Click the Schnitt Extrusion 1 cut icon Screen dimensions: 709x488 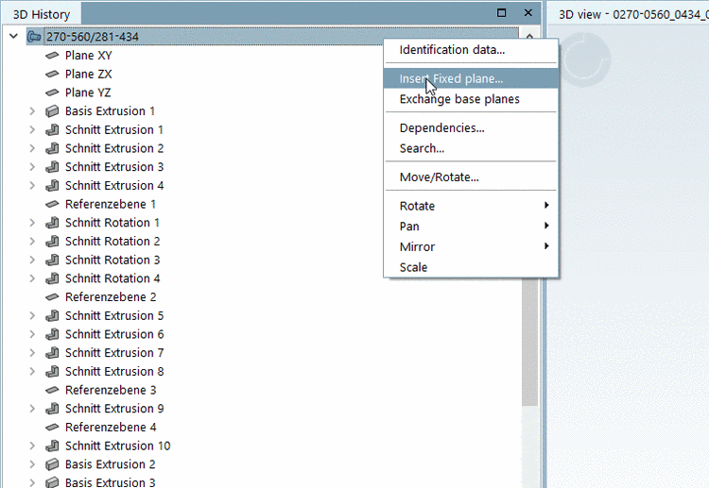pyautogui.click(x=52, y=130)
